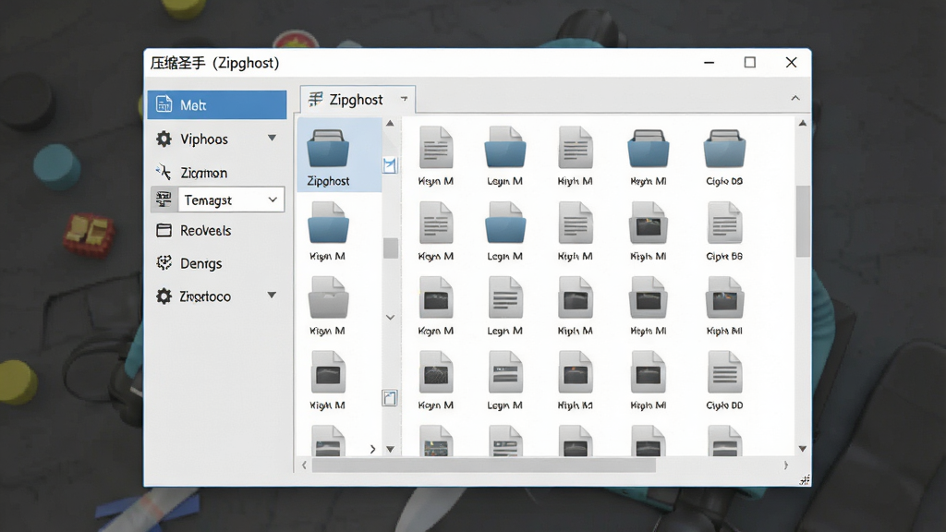This screenshot has width=946, height=532.
Task: Click the gear icon next to Viphoos
Action: 164,139
